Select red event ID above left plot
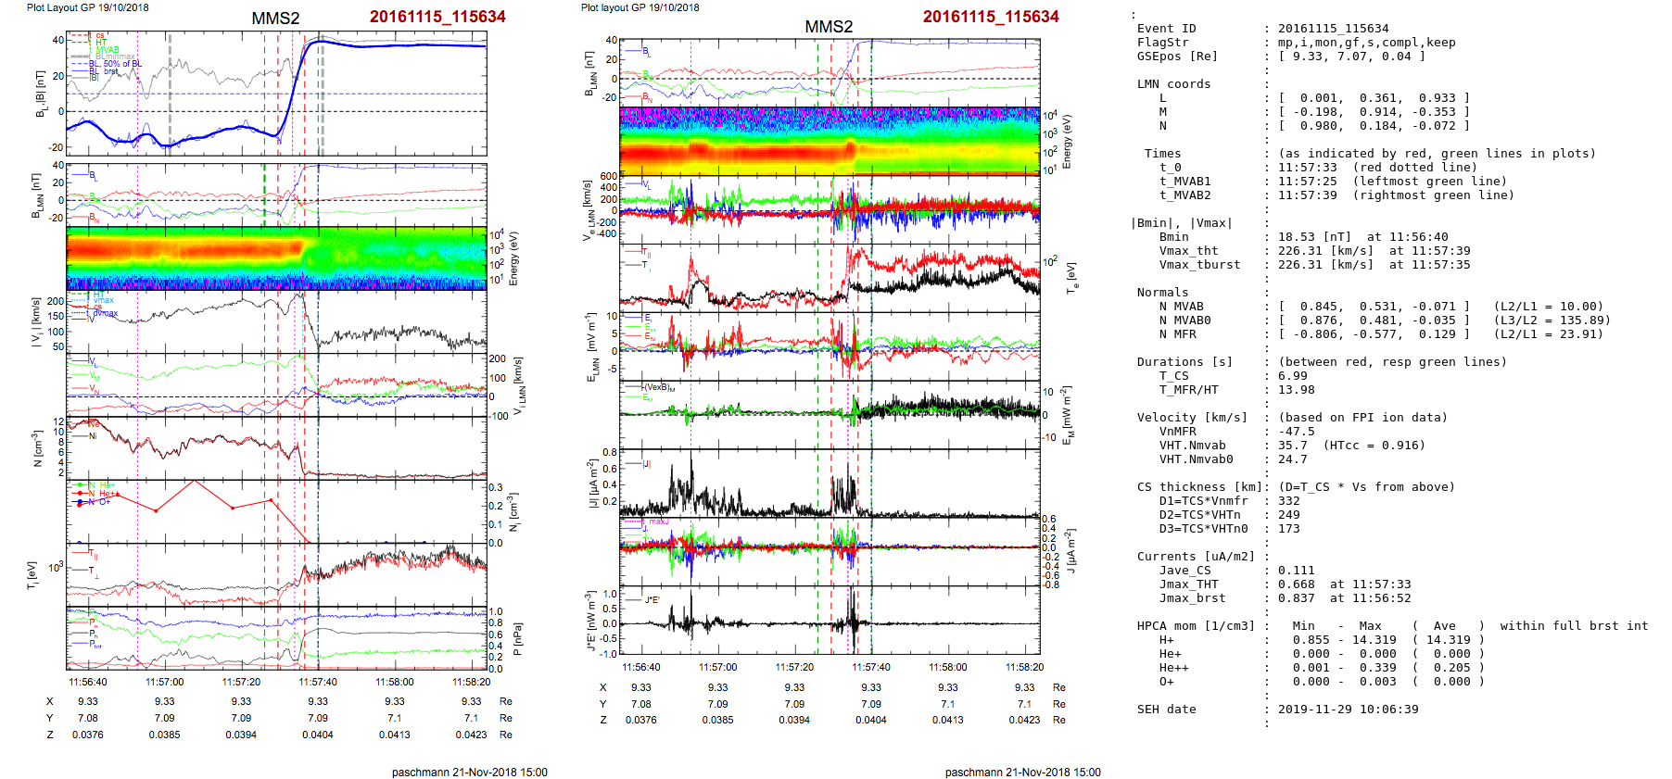 (437, 17)
